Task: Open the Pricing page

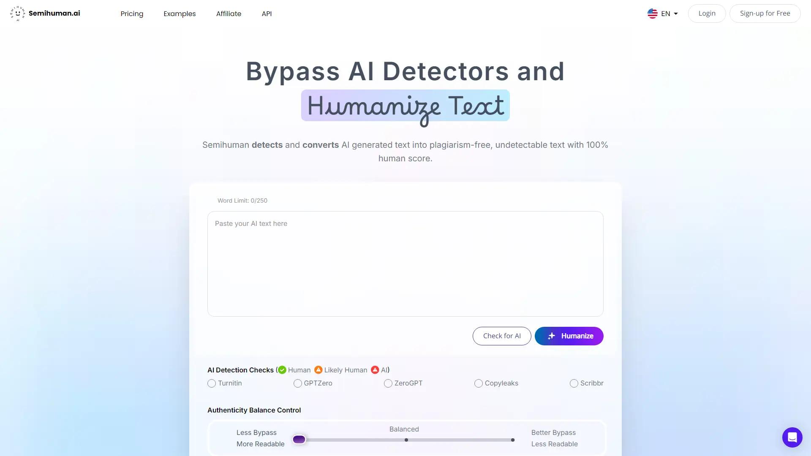Action: coord(132,14)
